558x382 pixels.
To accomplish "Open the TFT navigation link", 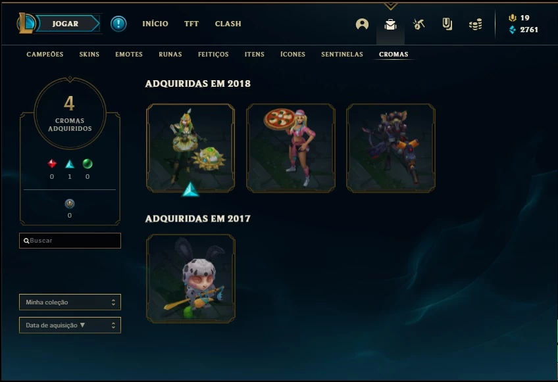I will pyautogui.click(x=191, y=24).
